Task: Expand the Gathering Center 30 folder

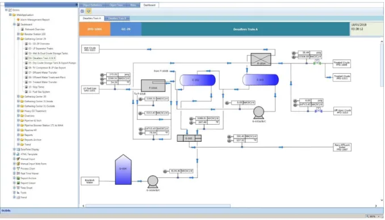Action: pos(18,96)
